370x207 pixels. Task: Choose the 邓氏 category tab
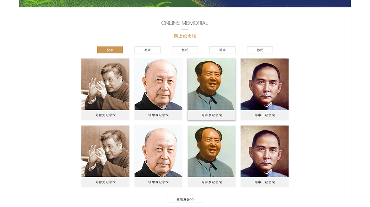click(222, 50)
